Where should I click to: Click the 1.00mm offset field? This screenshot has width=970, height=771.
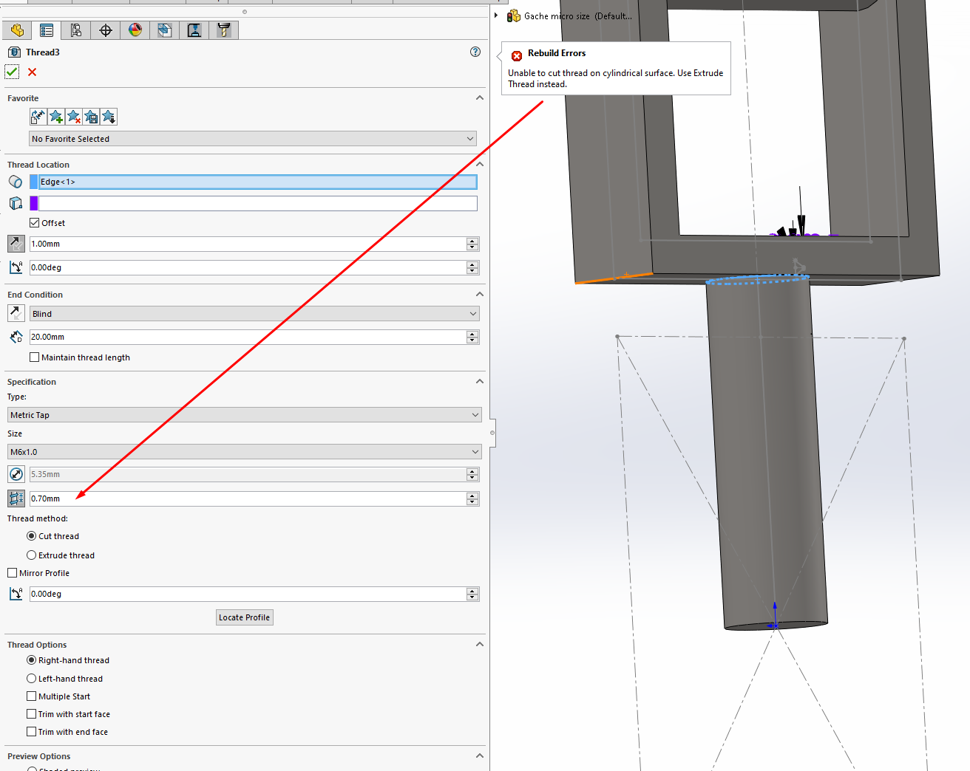[248, 244]
